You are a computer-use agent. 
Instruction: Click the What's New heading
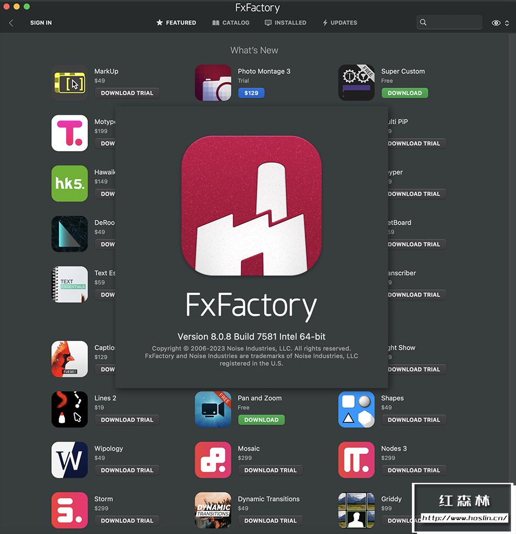point(254,51)
